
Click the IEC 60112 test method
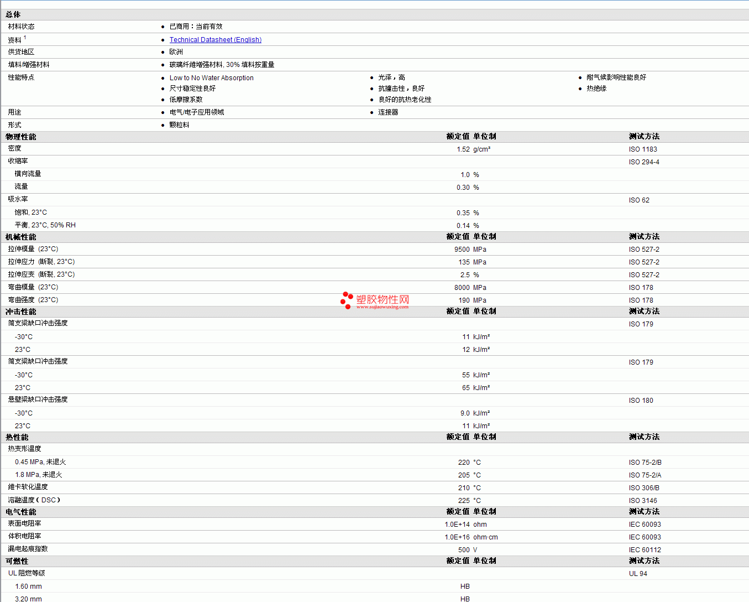pos(645,550)
